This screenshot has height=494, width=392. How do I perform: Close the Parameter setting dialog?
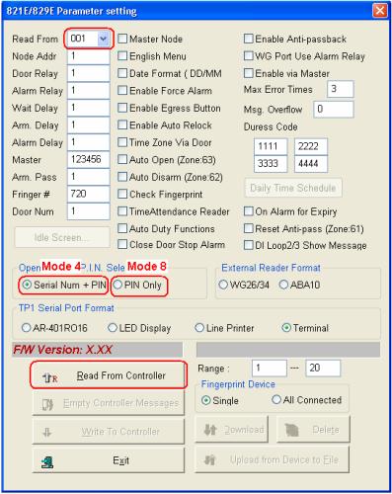379,10
